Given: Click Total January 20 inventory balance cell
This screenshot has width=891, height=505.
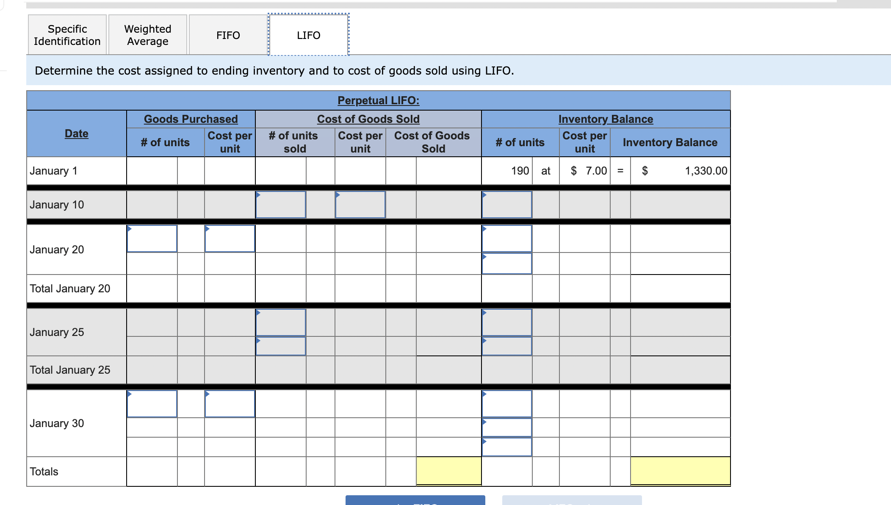Looking at the screenshot, I should [x=680, y=289].
